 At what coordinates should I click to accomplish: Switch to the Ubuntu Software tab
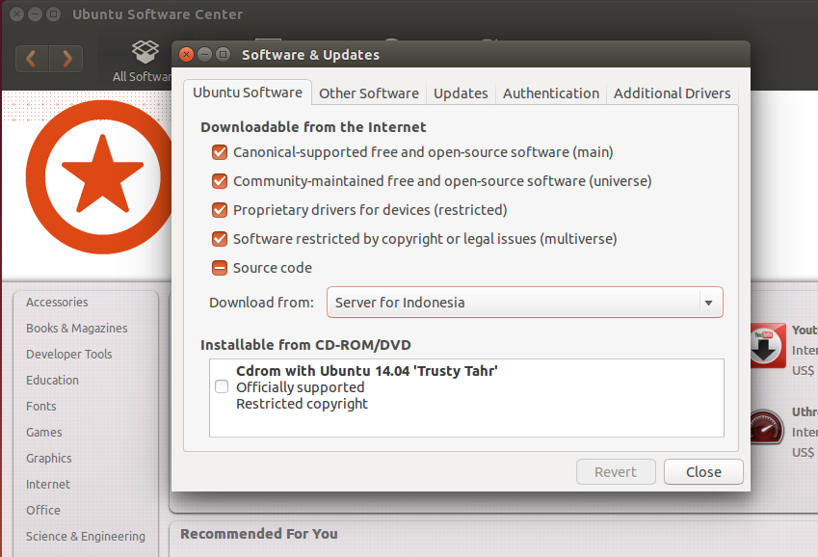248,93
